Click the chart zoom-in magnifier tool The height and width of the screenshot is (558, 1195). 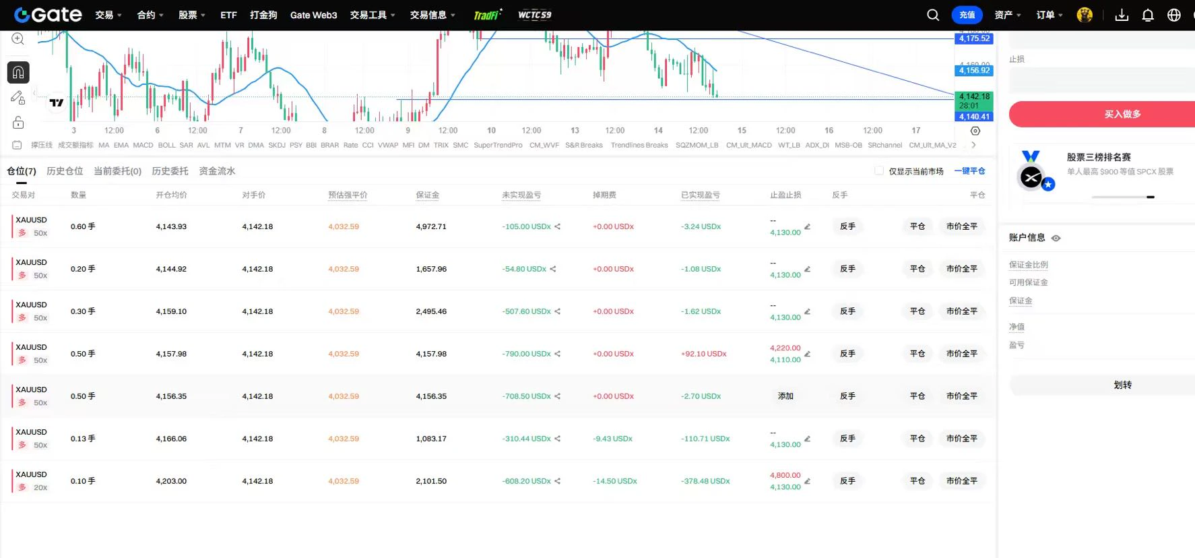pyautogui.click(x=18, y=39)
